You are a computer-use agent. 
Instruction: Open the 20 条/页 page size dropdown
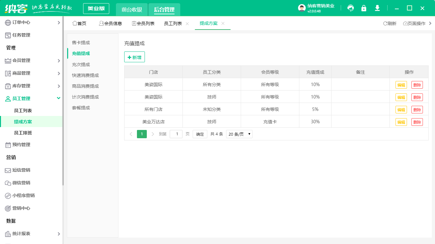239,134
